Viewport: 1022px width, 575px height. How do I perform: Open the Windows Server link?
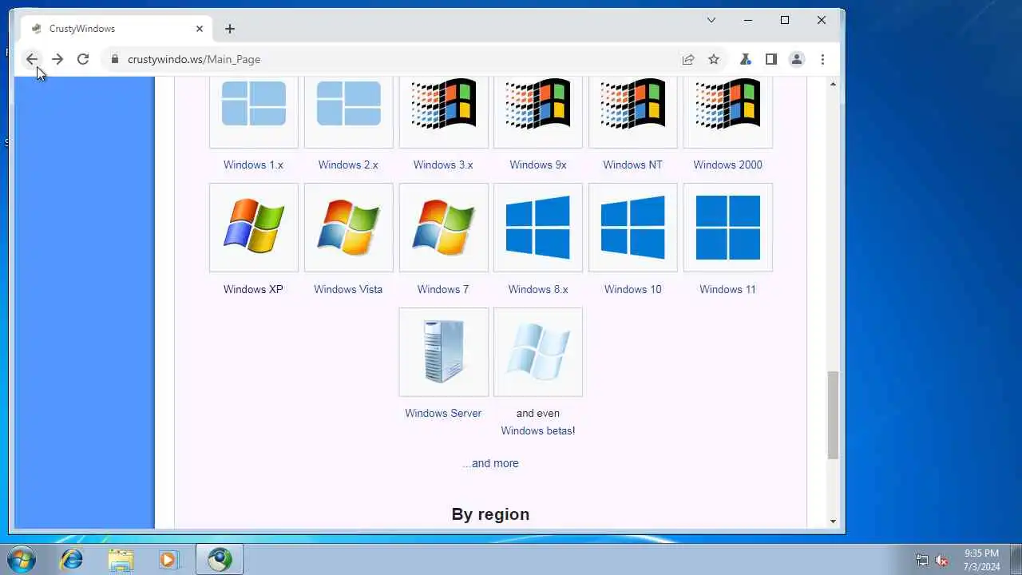tap(443, 413)
